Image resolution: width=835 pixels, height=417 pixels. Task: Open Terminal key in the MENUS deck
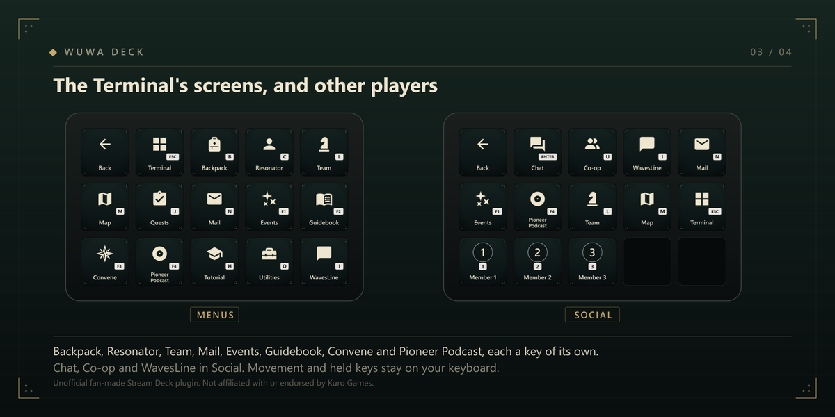[159, 152]
